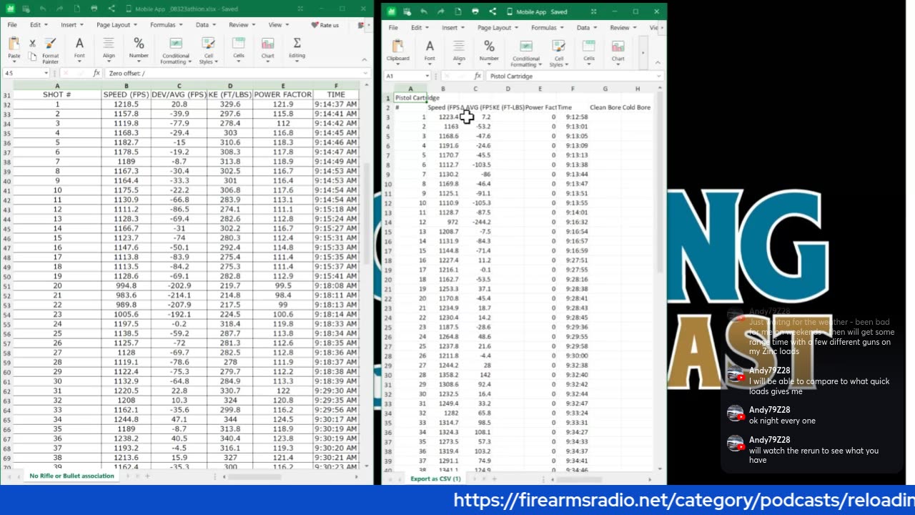Open Data menu in right window
Image resolution: width=915 pixels, height=515 pixels.
point(585,28)
